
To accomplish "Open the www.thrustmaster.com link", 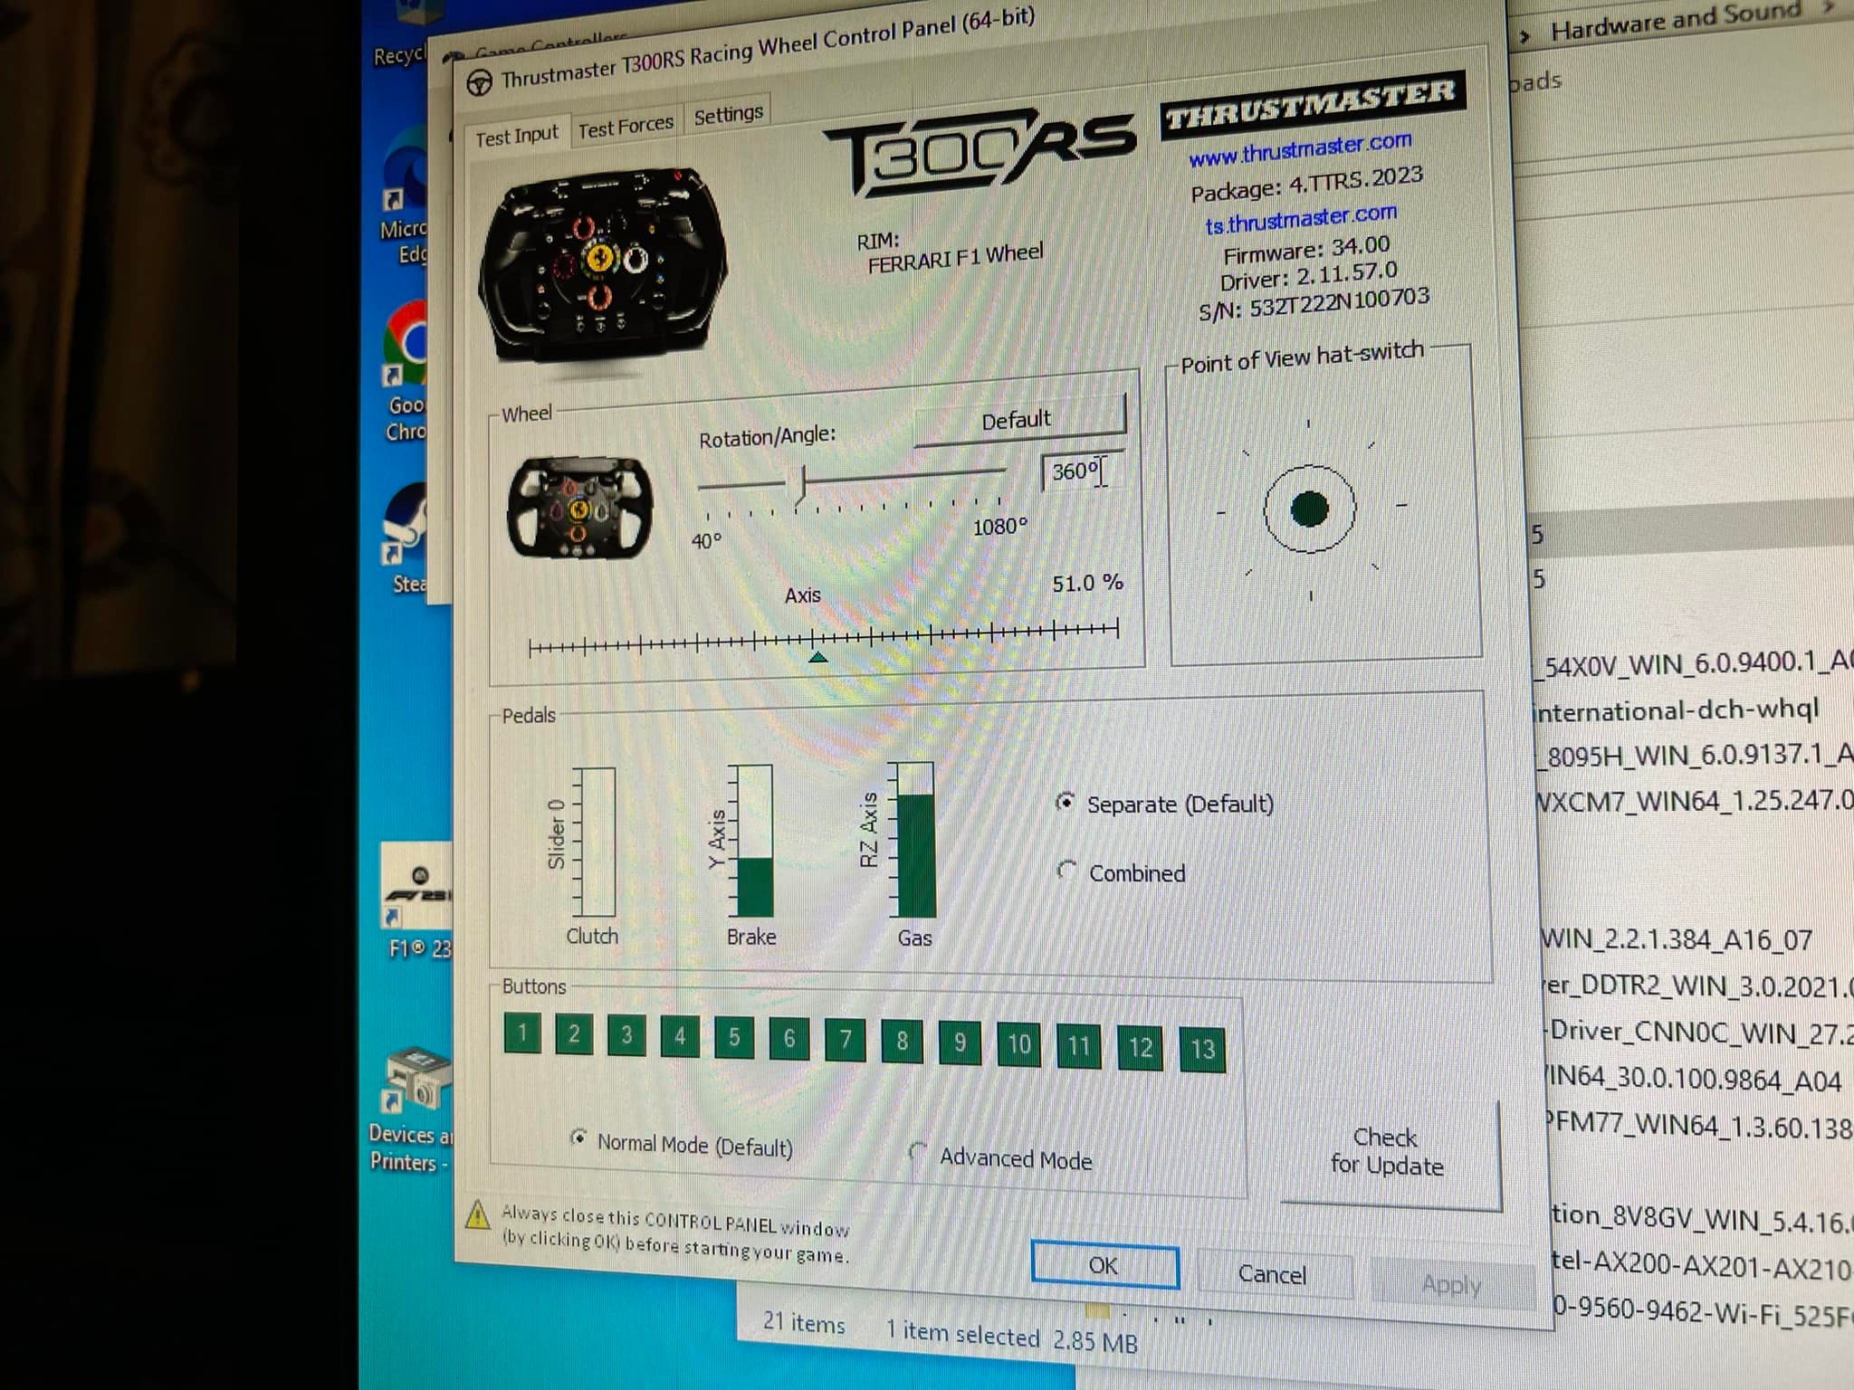I will point(1300,149).
